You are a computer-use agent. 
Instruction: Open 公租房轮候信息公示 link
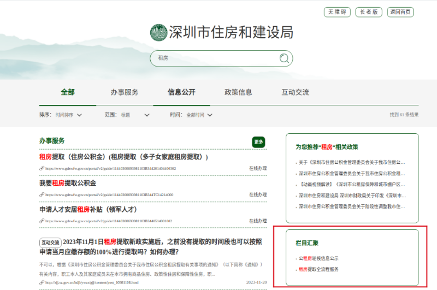(319, 258)
